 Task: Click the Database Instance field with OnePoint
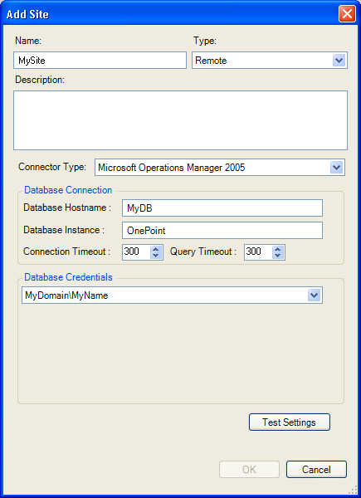pyautogui.click(x=222, y=230)
